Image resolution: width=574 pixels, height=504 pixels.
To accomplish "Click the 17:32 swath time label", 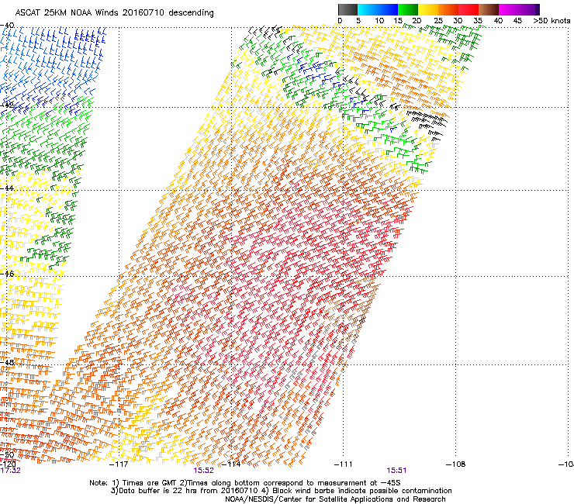I will (10, 471).
